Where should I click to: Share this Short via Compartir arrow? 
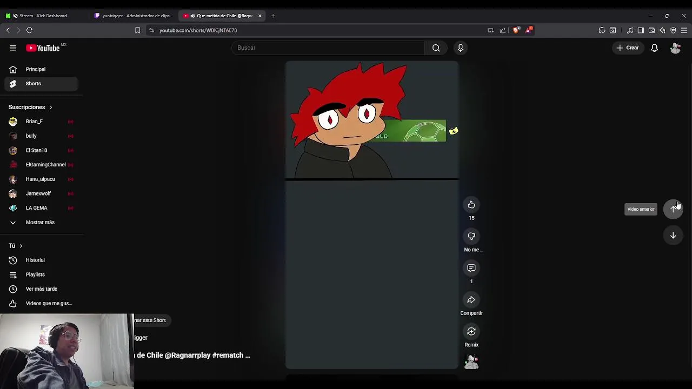471,300
